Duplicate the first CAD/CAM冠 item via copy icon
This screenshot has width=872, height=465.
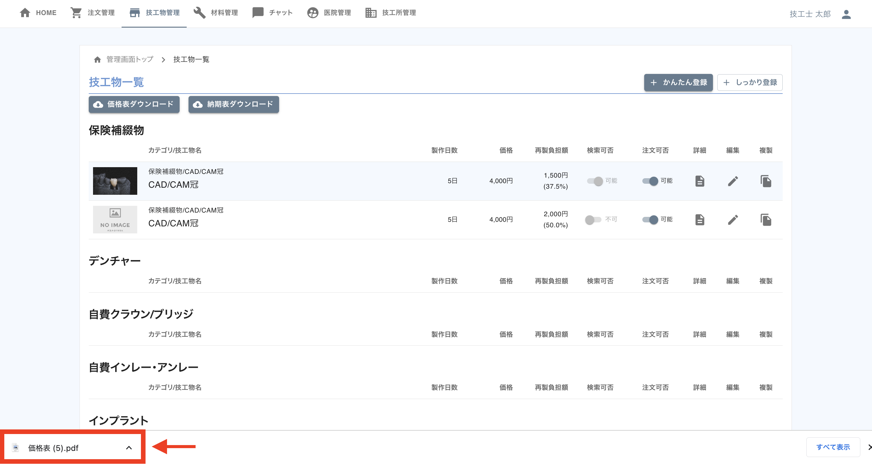(x=766, y=181)
